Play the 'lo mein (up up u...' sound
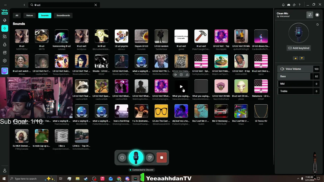 [x=42, y=136]
